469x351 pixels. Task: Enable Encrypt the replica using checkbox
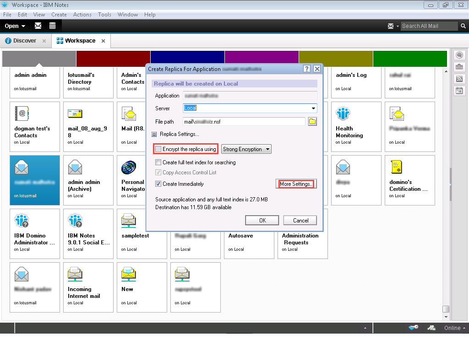(158, 149)
